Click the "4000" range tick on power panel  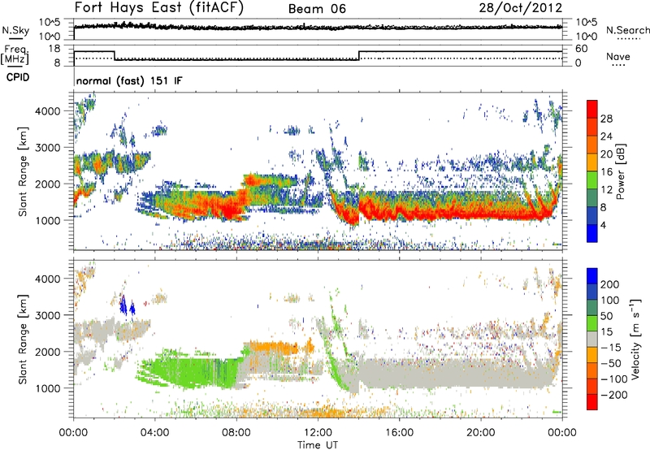[x=47, y=111]
